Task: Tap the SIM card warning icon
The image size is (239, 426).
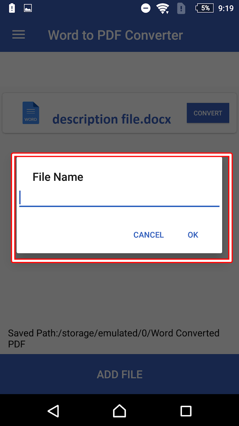Action: coord(181,8)
